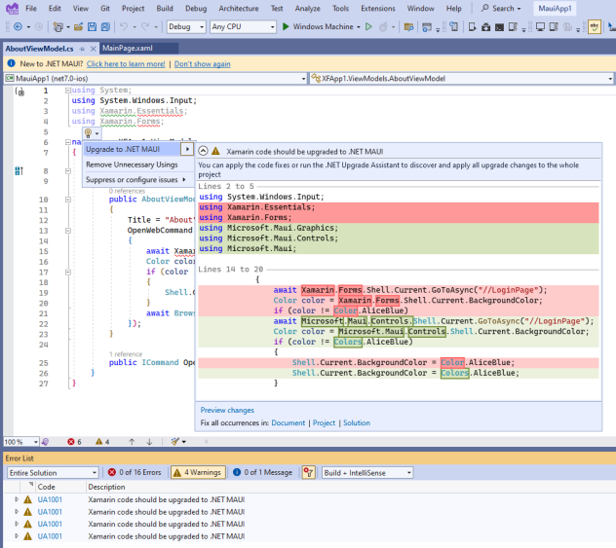Viewport: 616px width, 548px height.
Task: Expand the first UA1001 warning row
Action: click(x=16, y=499)
